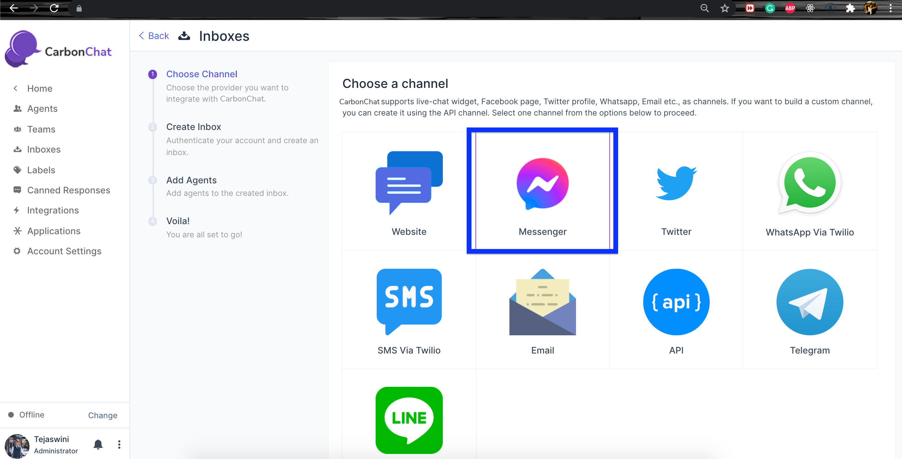Open Account Settings
The width and height of the screenshot is (902, 459).
pyautogui.click(x=64, y=251)
